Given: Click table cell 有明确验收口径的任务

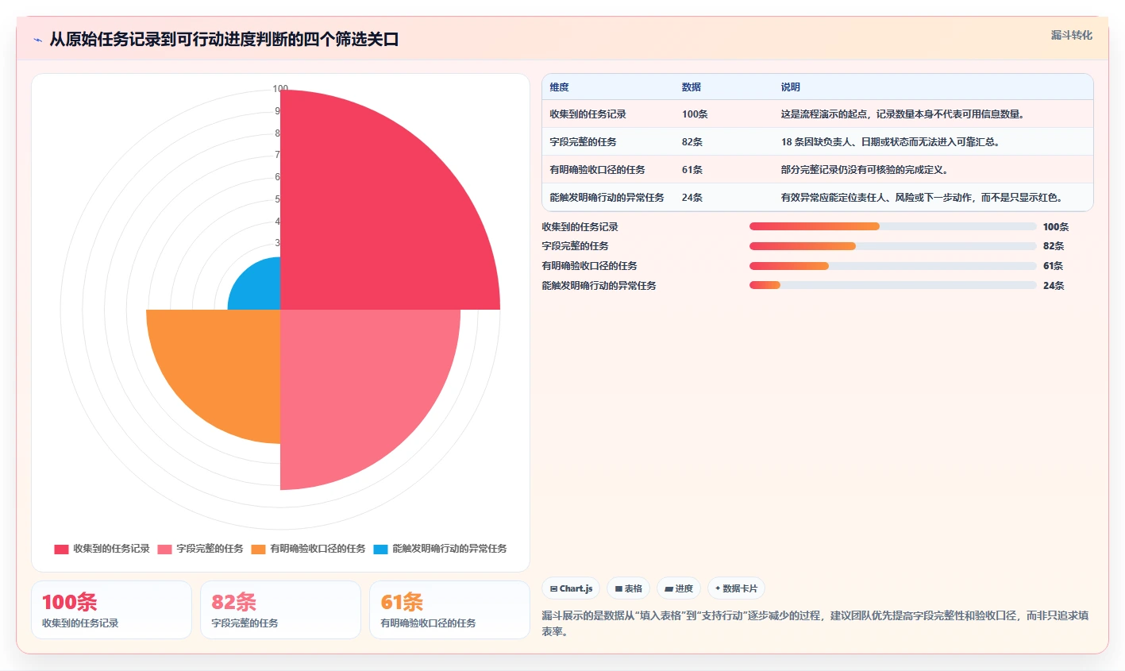Looking at the screenshot, I should (598, 170).
